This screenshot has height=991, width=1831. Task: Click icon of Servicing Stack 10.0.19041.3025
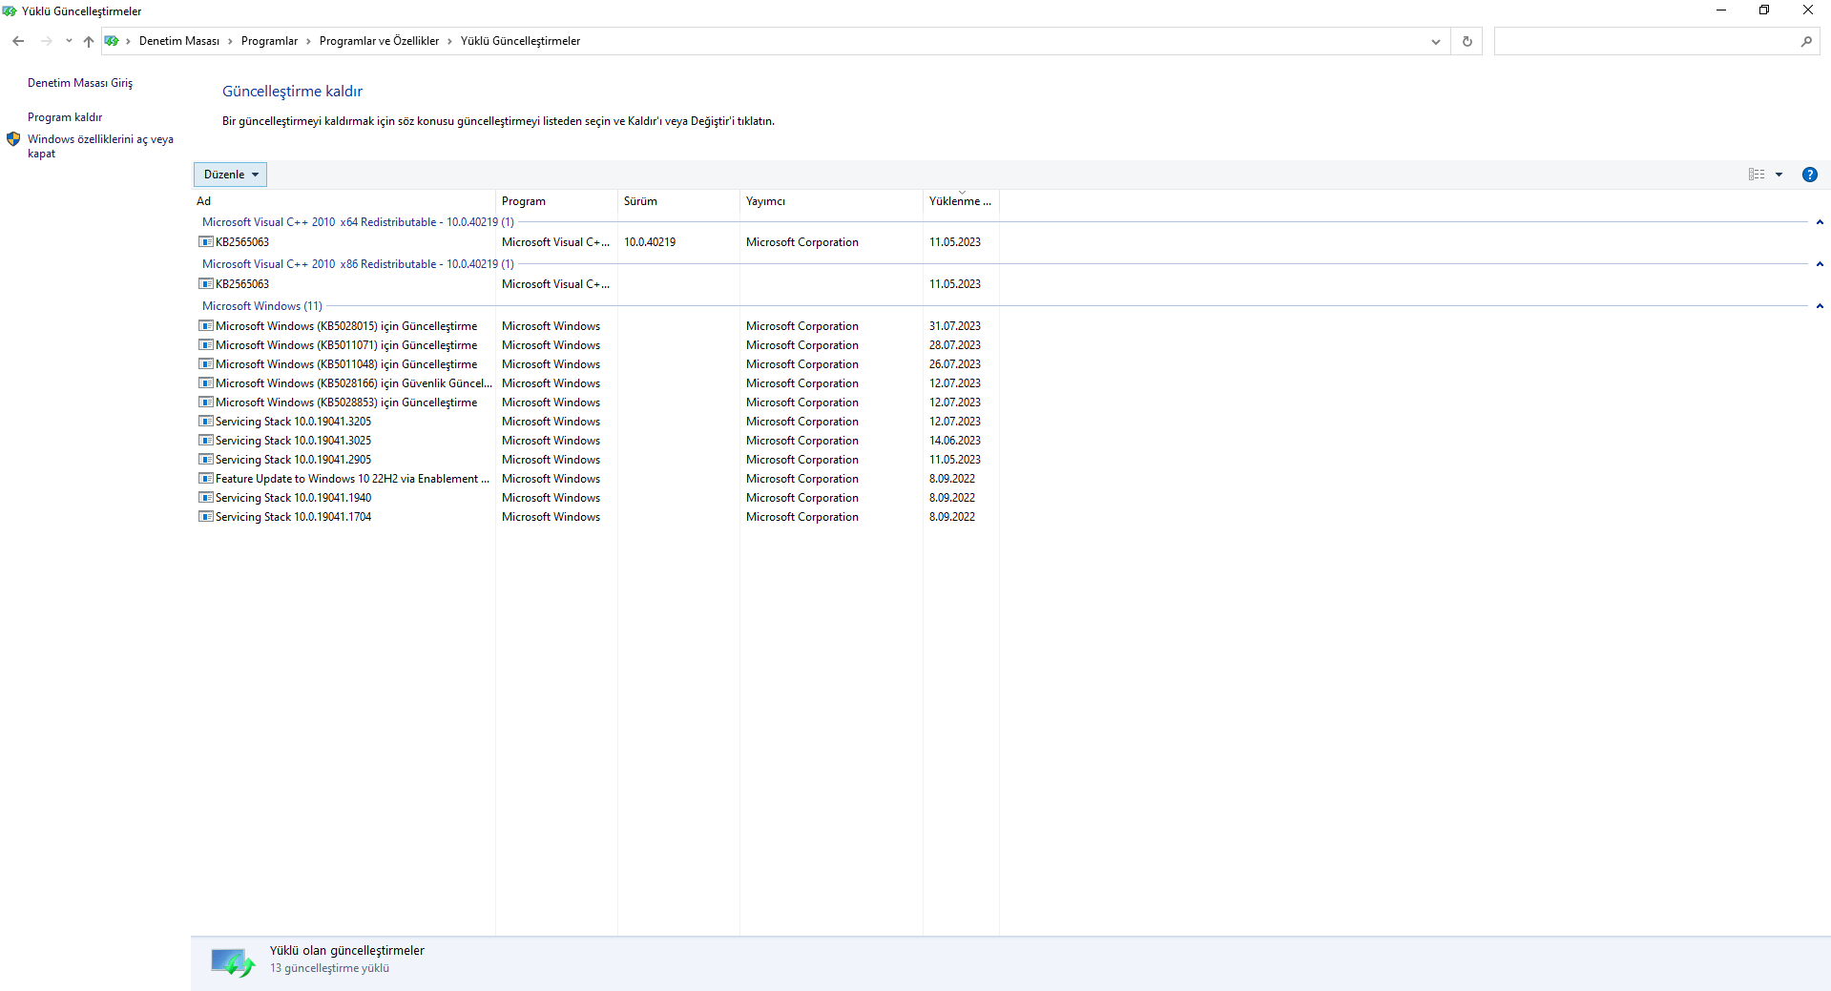pyautogui.click(x=205, y=441)
